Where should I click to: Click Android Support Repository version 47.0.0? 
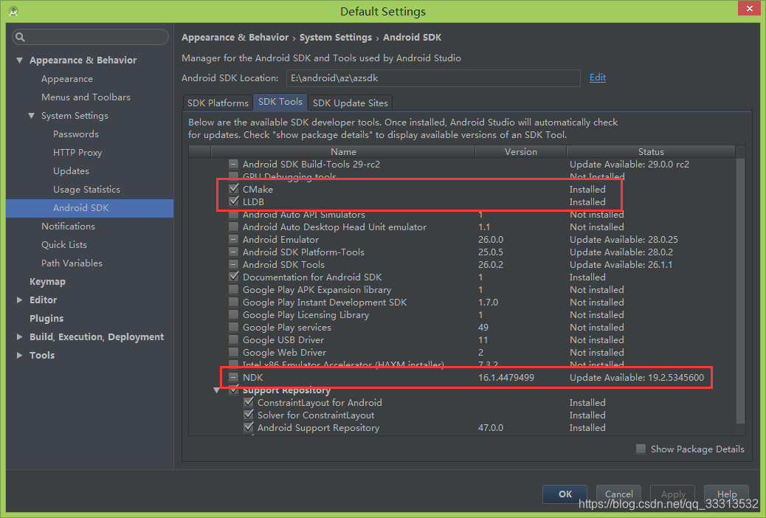[491, 427]
